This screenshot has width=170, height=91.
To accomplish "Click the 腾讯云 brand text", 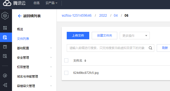I will 19,3.
